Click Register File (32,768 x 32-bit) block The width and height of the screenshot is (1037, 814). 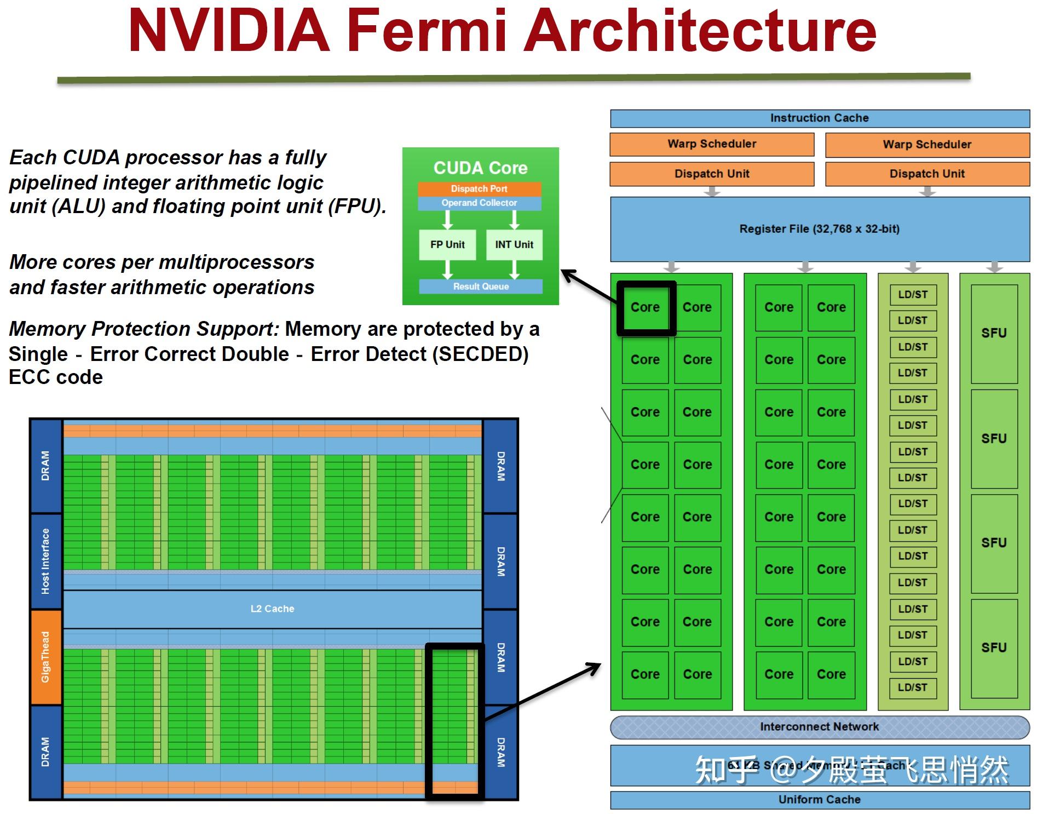[x=820, y=229]
